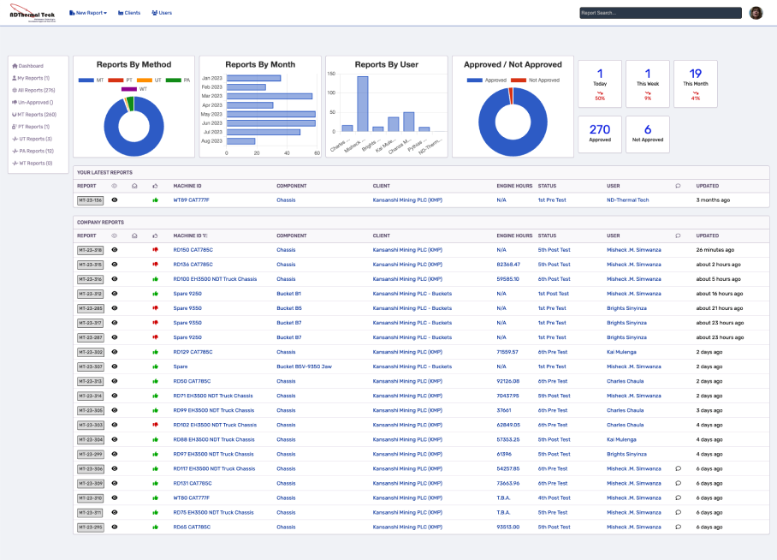Click the envelope icon in Company Reports header
The width and height of the screenshot is (777, 560).
[134, 235]
